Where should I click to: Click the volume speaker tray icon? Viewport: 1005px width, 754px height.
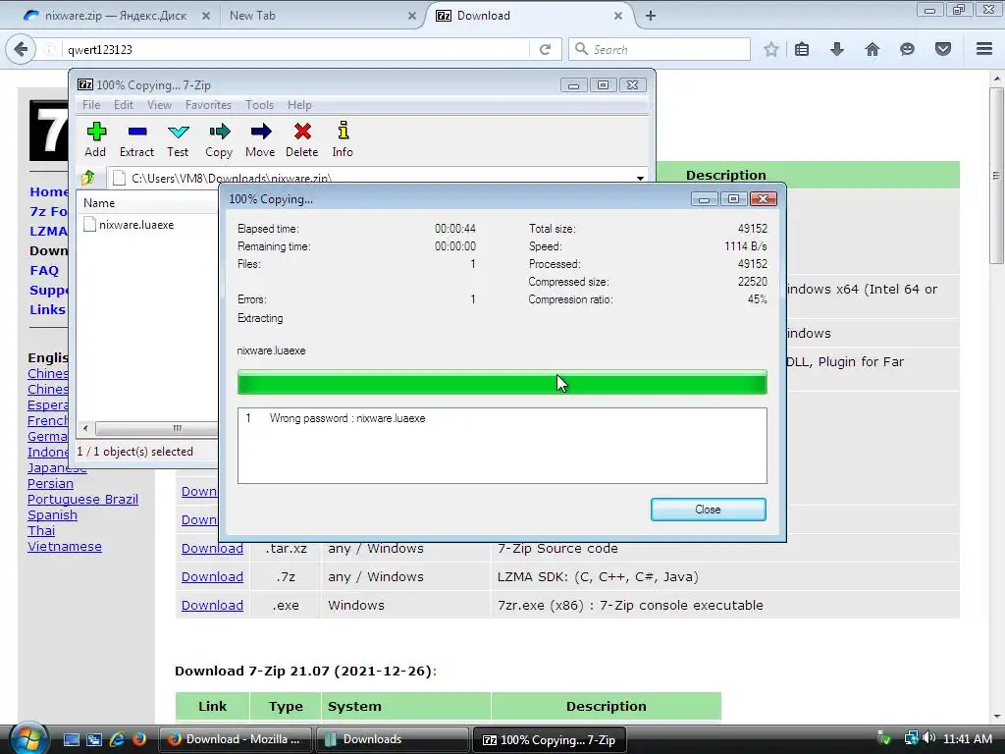tap(929, 738)
